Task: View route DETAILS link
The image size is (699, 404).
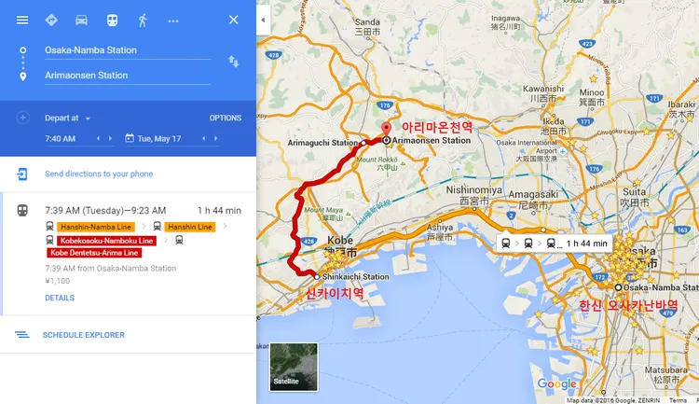Action: 60,298
